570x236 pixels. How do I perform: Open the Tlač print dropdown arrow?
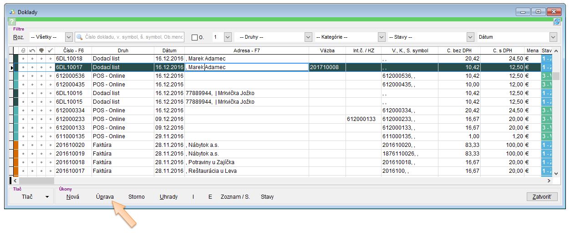(46, 197)
